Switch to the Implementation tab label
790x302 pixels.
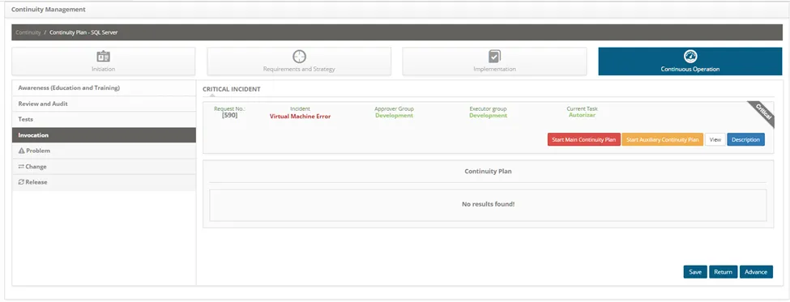point(495,69)
